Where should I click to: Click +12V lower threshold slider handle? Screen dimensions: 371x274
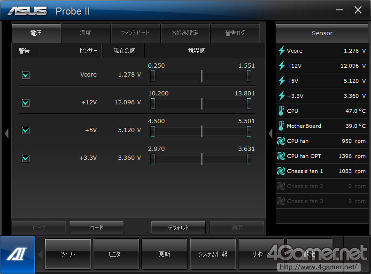pyautogui.click(x=153, y=103)
